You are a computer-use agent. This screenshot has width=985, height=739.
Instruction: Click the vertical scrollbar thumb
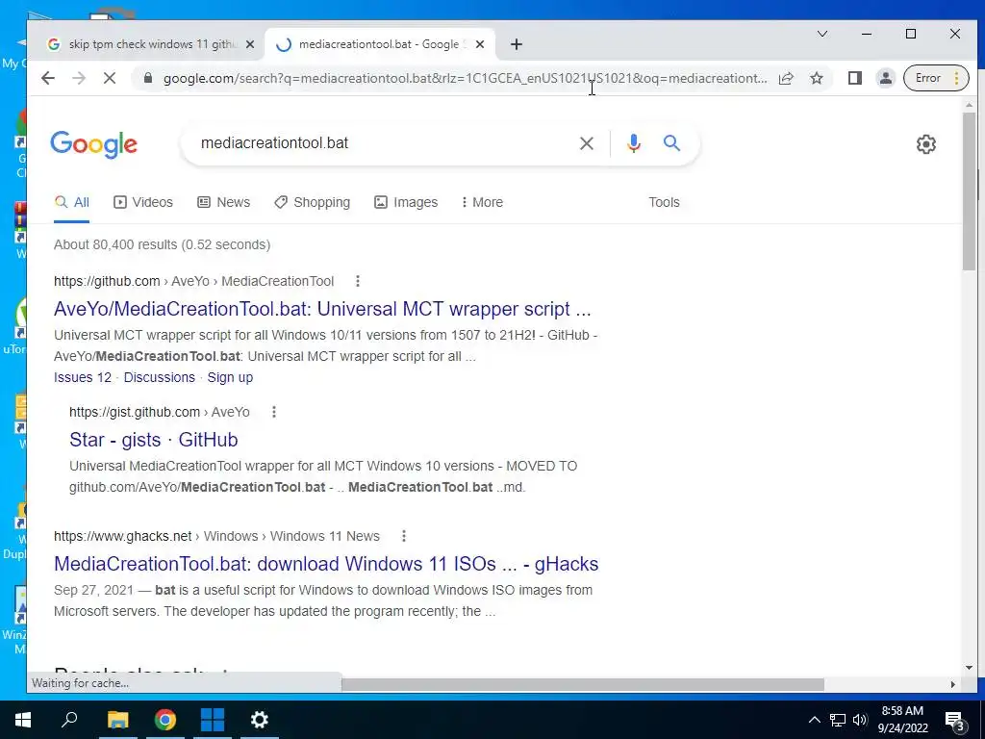click(970, 191)
